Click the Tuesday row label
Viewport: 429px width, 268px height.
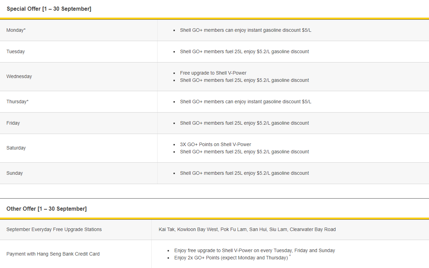pos(16,52)
